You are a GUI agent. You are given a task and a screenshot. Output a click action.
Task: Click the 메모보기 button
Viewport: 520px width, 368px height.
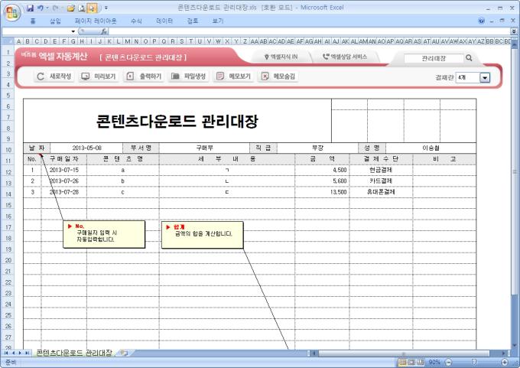coord(233,77)
